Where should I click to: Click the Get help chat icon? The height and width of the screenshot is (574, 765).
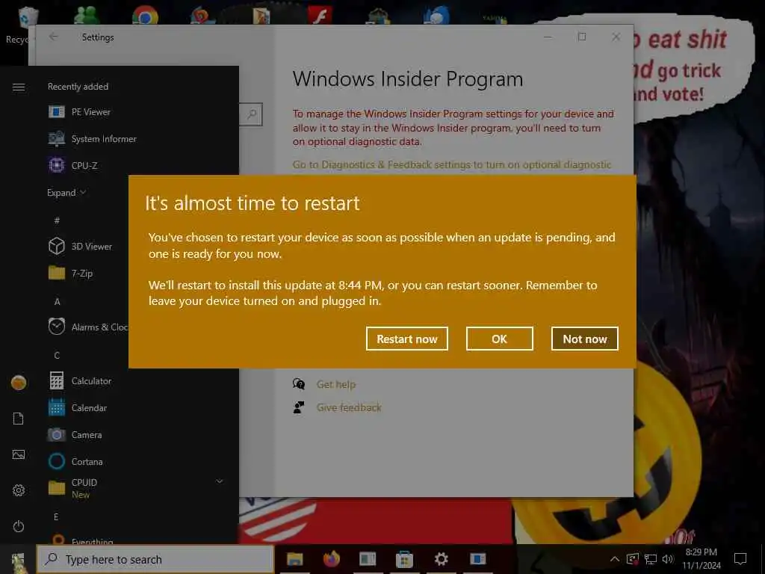pyautogui.click(x=299, y=384)
